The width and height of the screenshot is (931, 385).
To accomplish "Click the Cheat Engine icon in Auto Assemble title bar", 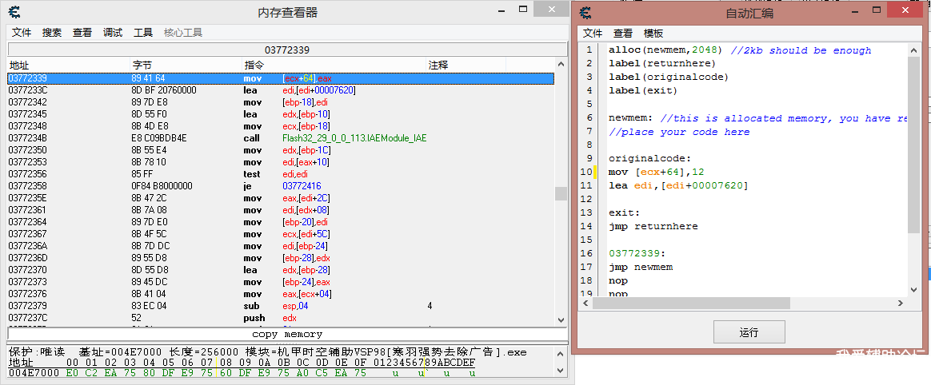I will (x=586, y=13).
